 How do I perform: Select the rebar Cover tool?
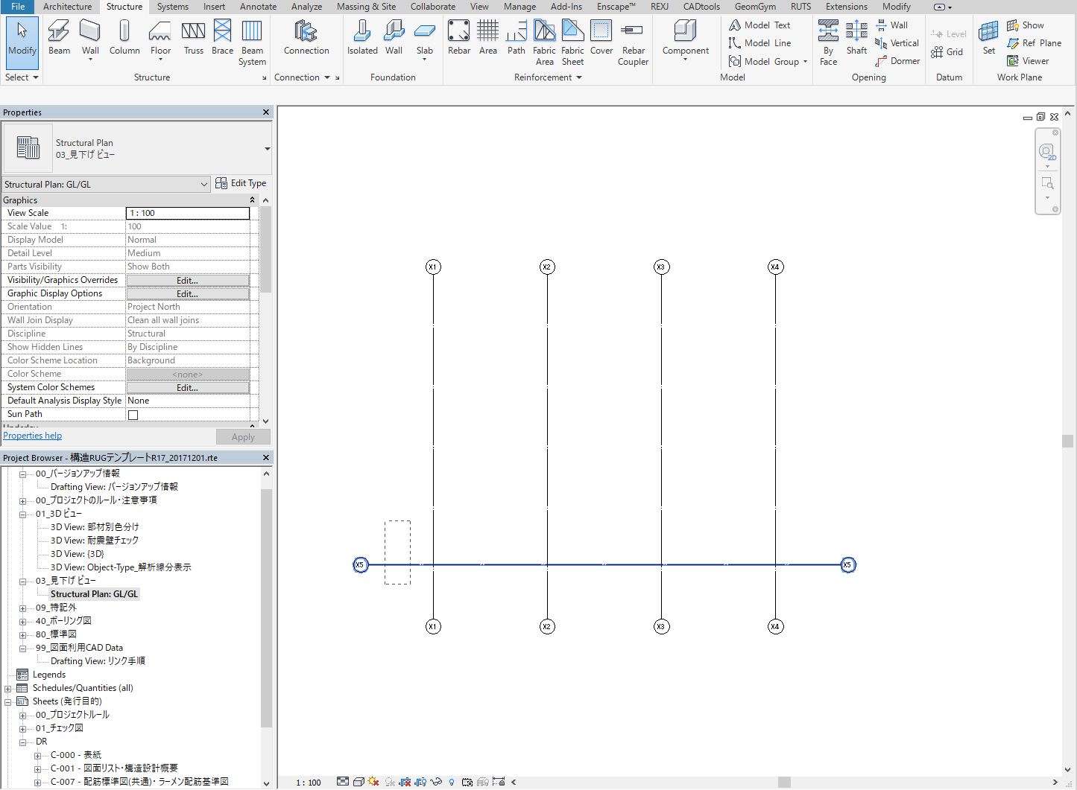[x=601, y=37]
